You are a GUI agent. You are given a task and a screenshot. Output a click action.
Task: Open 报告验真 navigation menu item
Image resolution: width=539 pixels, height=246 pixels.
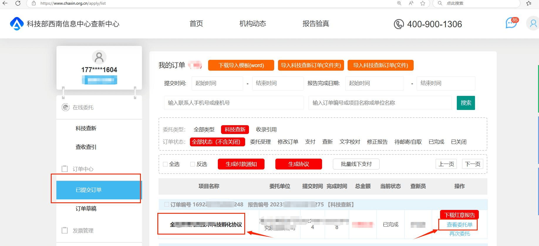[316, 24]
